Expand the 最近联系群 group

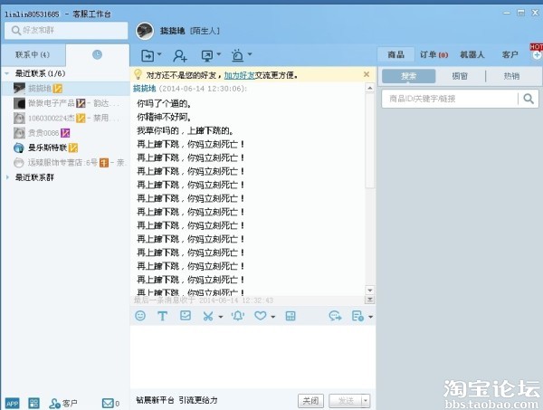point(7,177)
